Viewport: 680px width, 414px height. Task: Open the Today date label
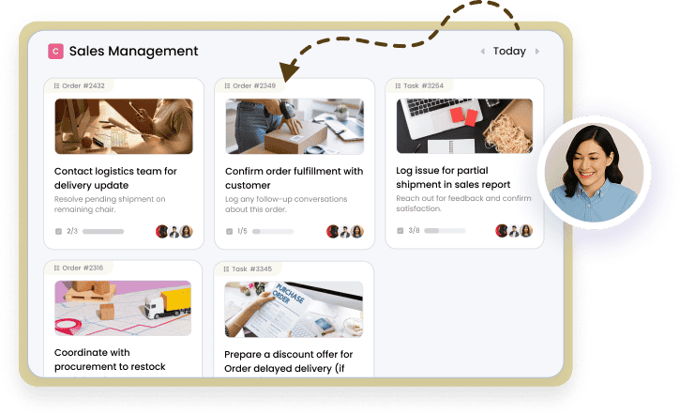coord(509,52)
